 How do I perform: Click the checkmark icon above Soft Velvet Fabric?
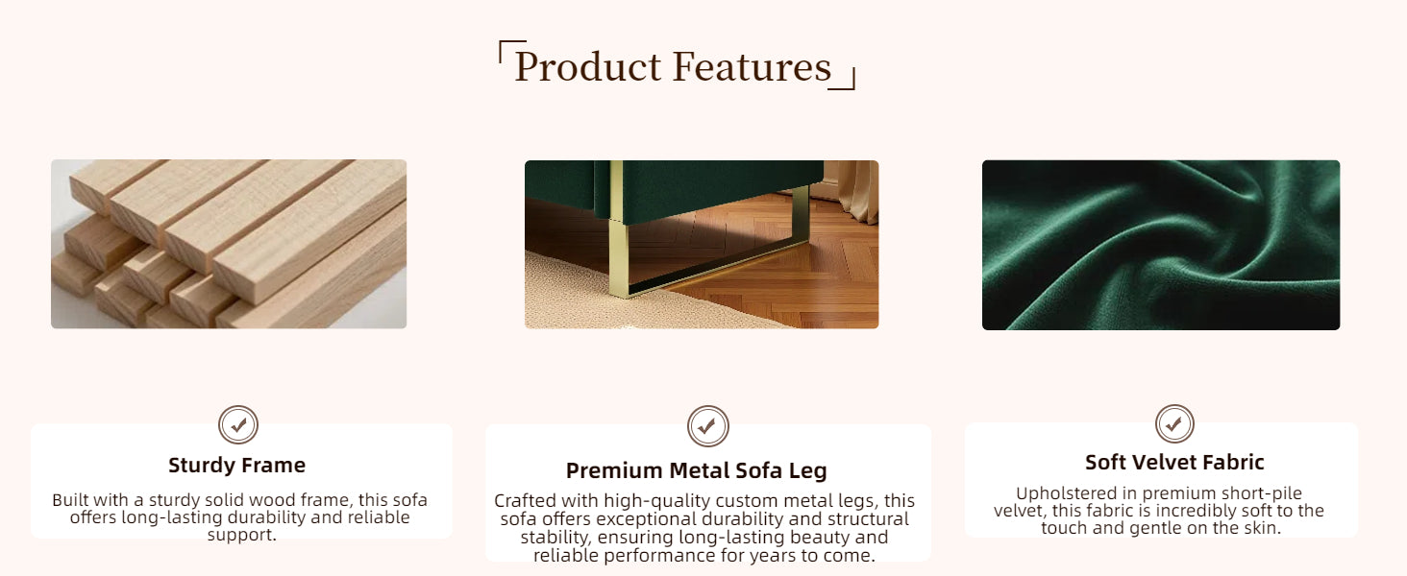[1174, 423]
